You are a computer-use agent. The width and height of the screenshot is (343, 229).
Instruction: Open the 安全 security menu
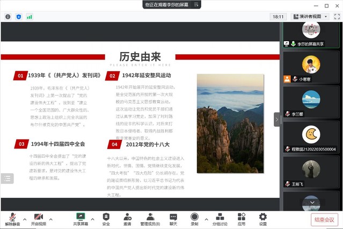[x=106, y=219]
